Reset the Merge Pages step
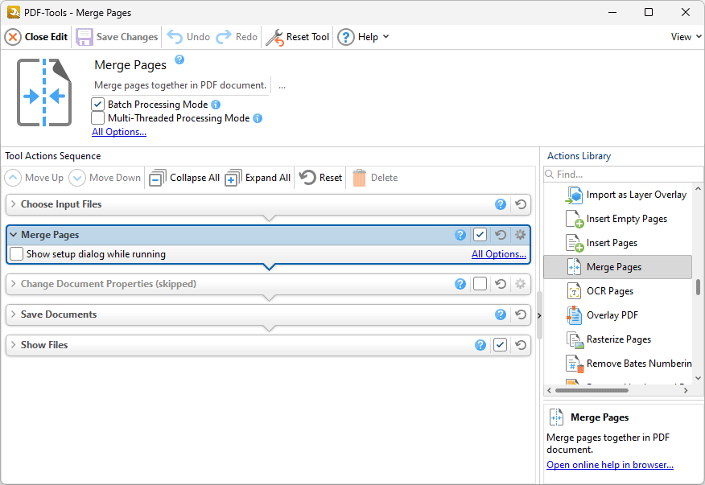 [x=501, y=235]
